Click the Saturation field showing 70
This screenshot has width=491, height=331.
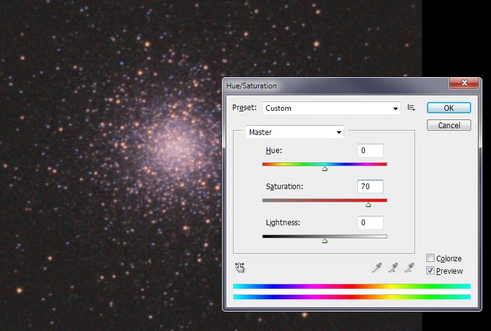coord(370,187)
